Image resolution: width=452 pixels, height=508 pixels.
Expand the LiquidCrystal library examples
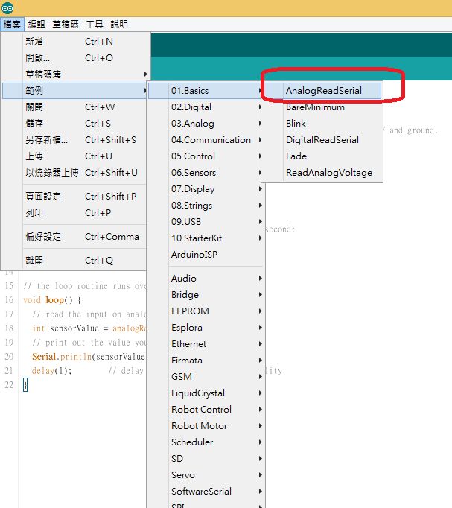(206, 393)
